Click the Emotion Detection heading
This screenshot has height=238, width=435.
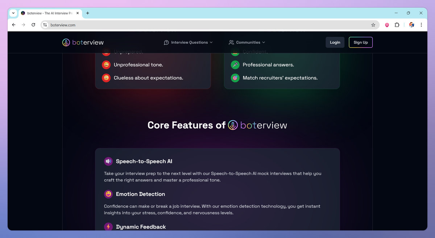(140, 194)
